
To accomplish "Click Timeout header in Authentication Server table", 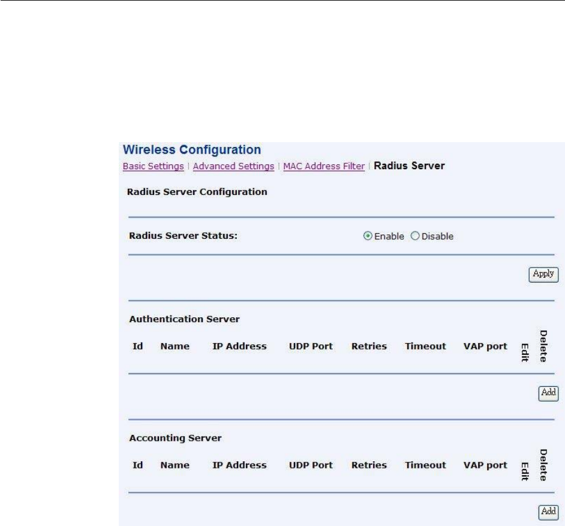I will (x=425, y=346).
